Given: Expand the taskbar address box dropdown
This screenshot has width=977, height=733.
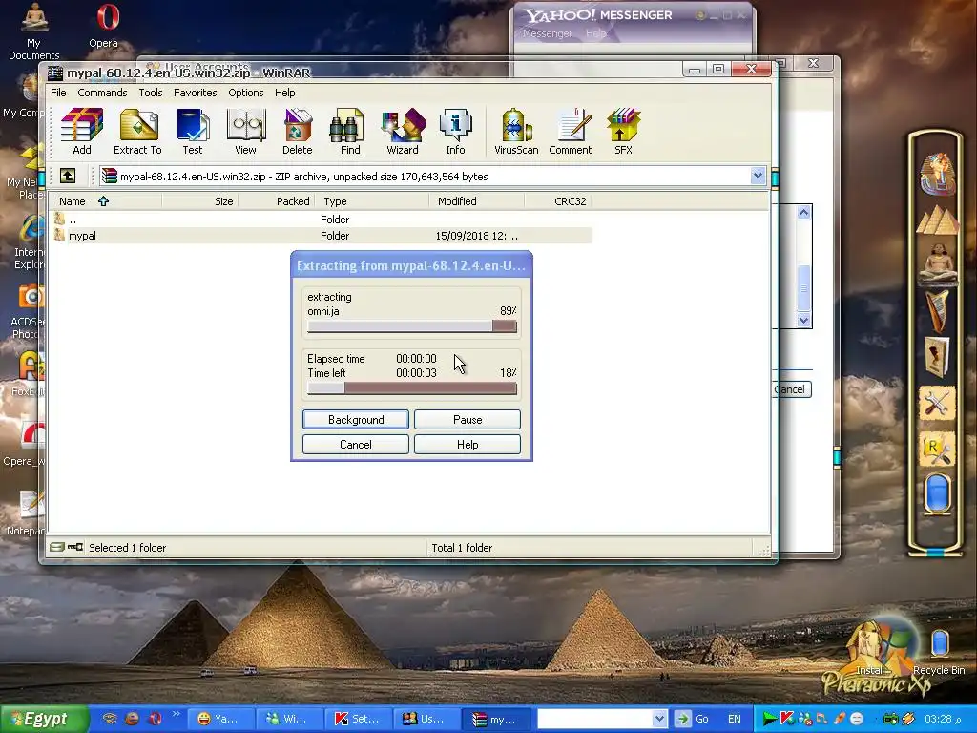Looking at the screenshot, I should click(660, 719).
